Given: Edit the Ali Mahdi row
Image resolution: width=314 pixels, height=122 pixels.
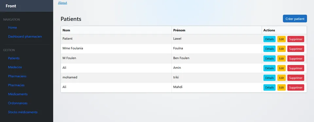Looking at the screenshot, I should [x=281, y=87].
